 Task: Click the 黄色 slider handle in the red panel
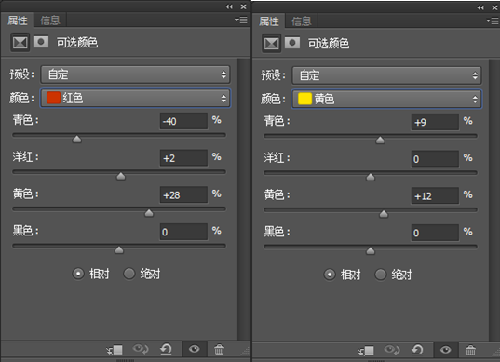click(149, 213)
